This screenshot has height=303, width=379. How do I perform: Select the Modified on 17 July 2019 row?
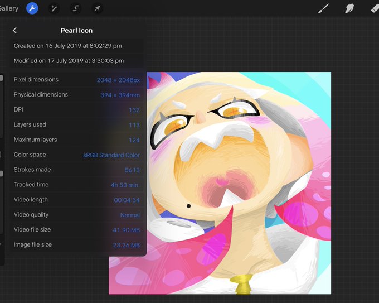tap(76, 61)
